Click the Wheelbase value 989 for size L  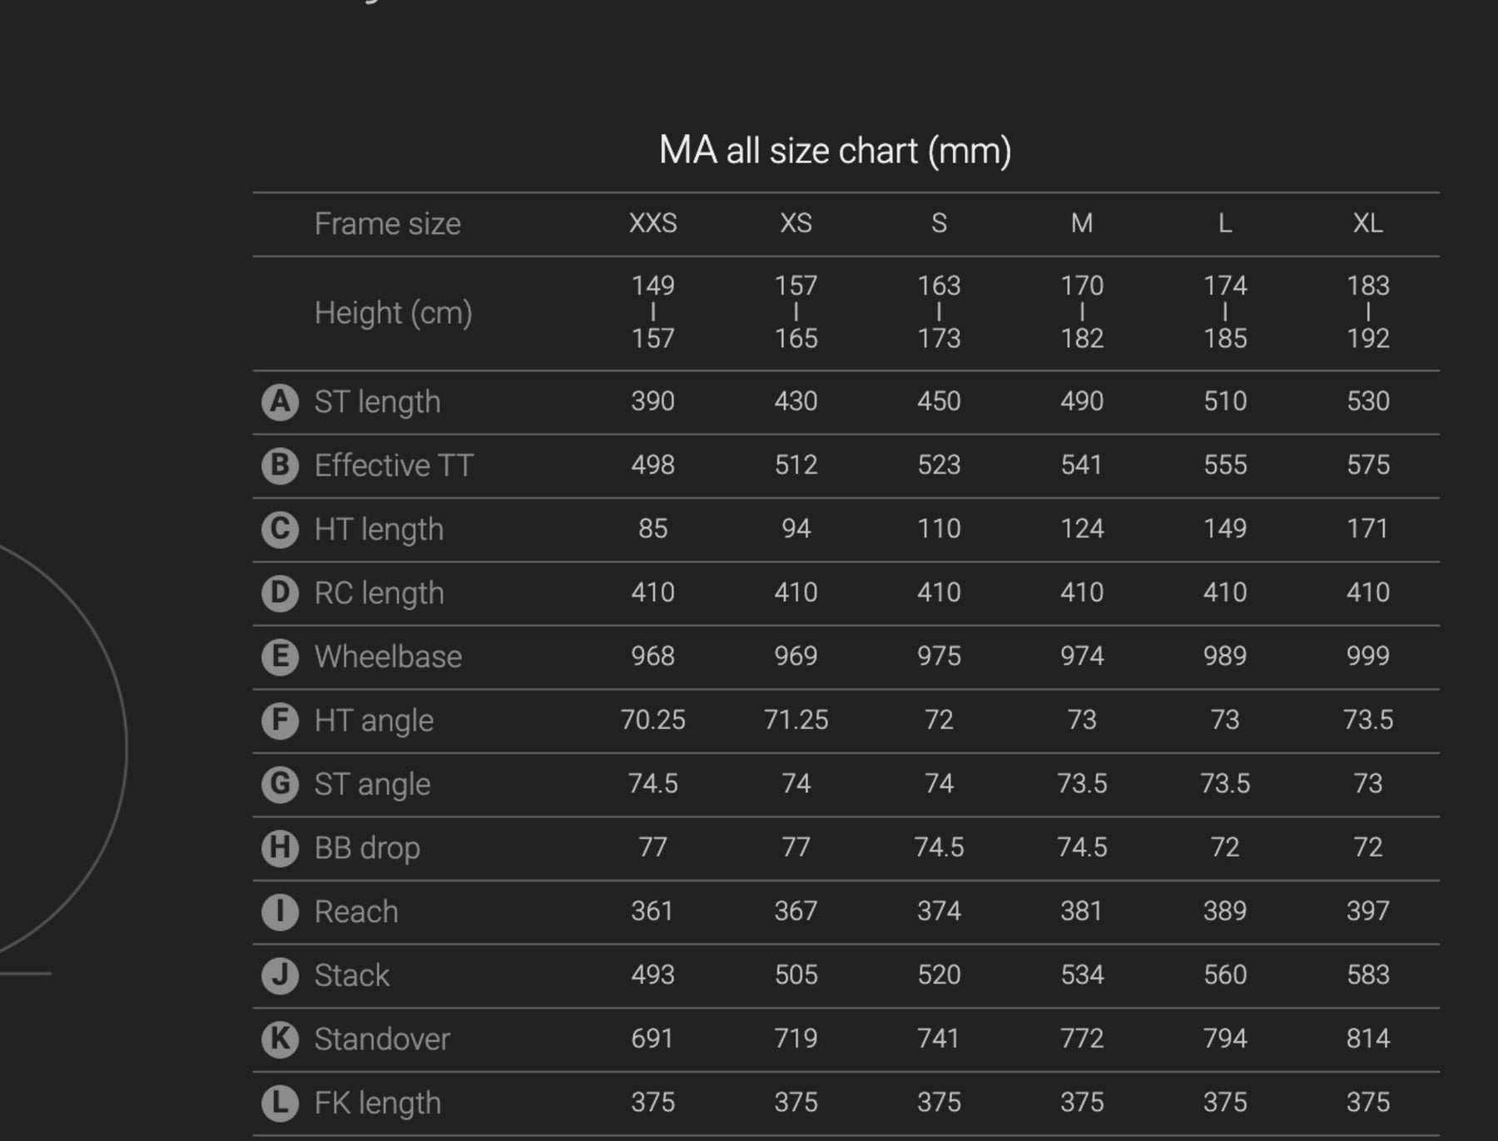(x=1225, y=656)
